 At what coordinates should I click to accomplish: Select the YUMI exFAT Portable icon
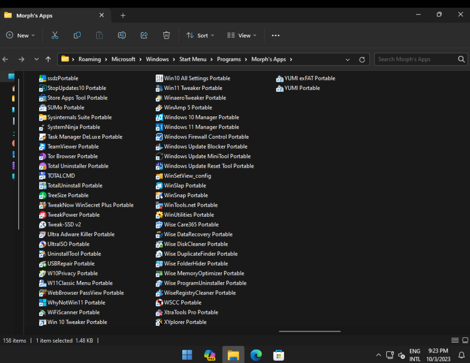[x=280, y=79]
